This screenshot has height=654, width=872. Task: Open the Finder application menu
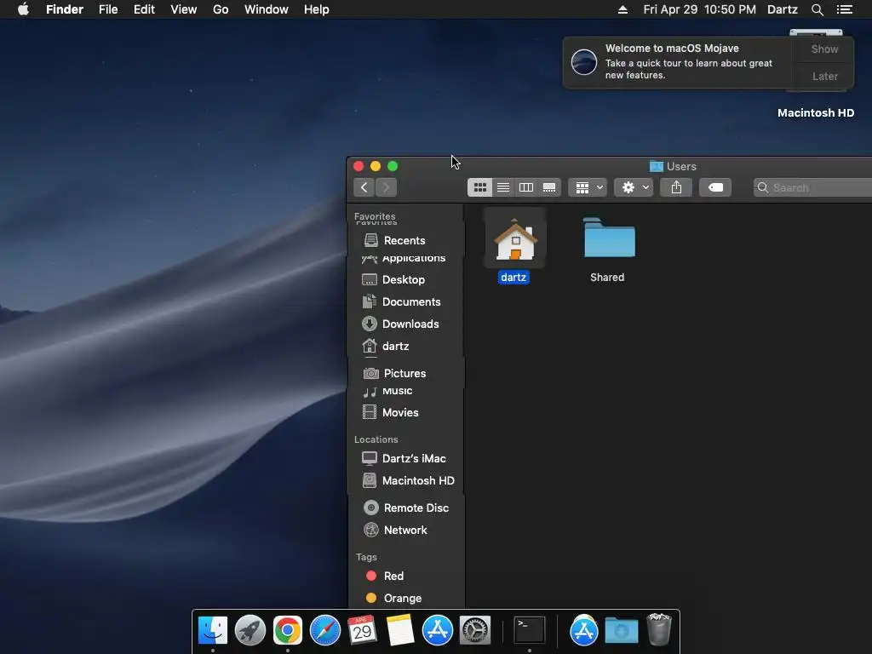point(65,9)
